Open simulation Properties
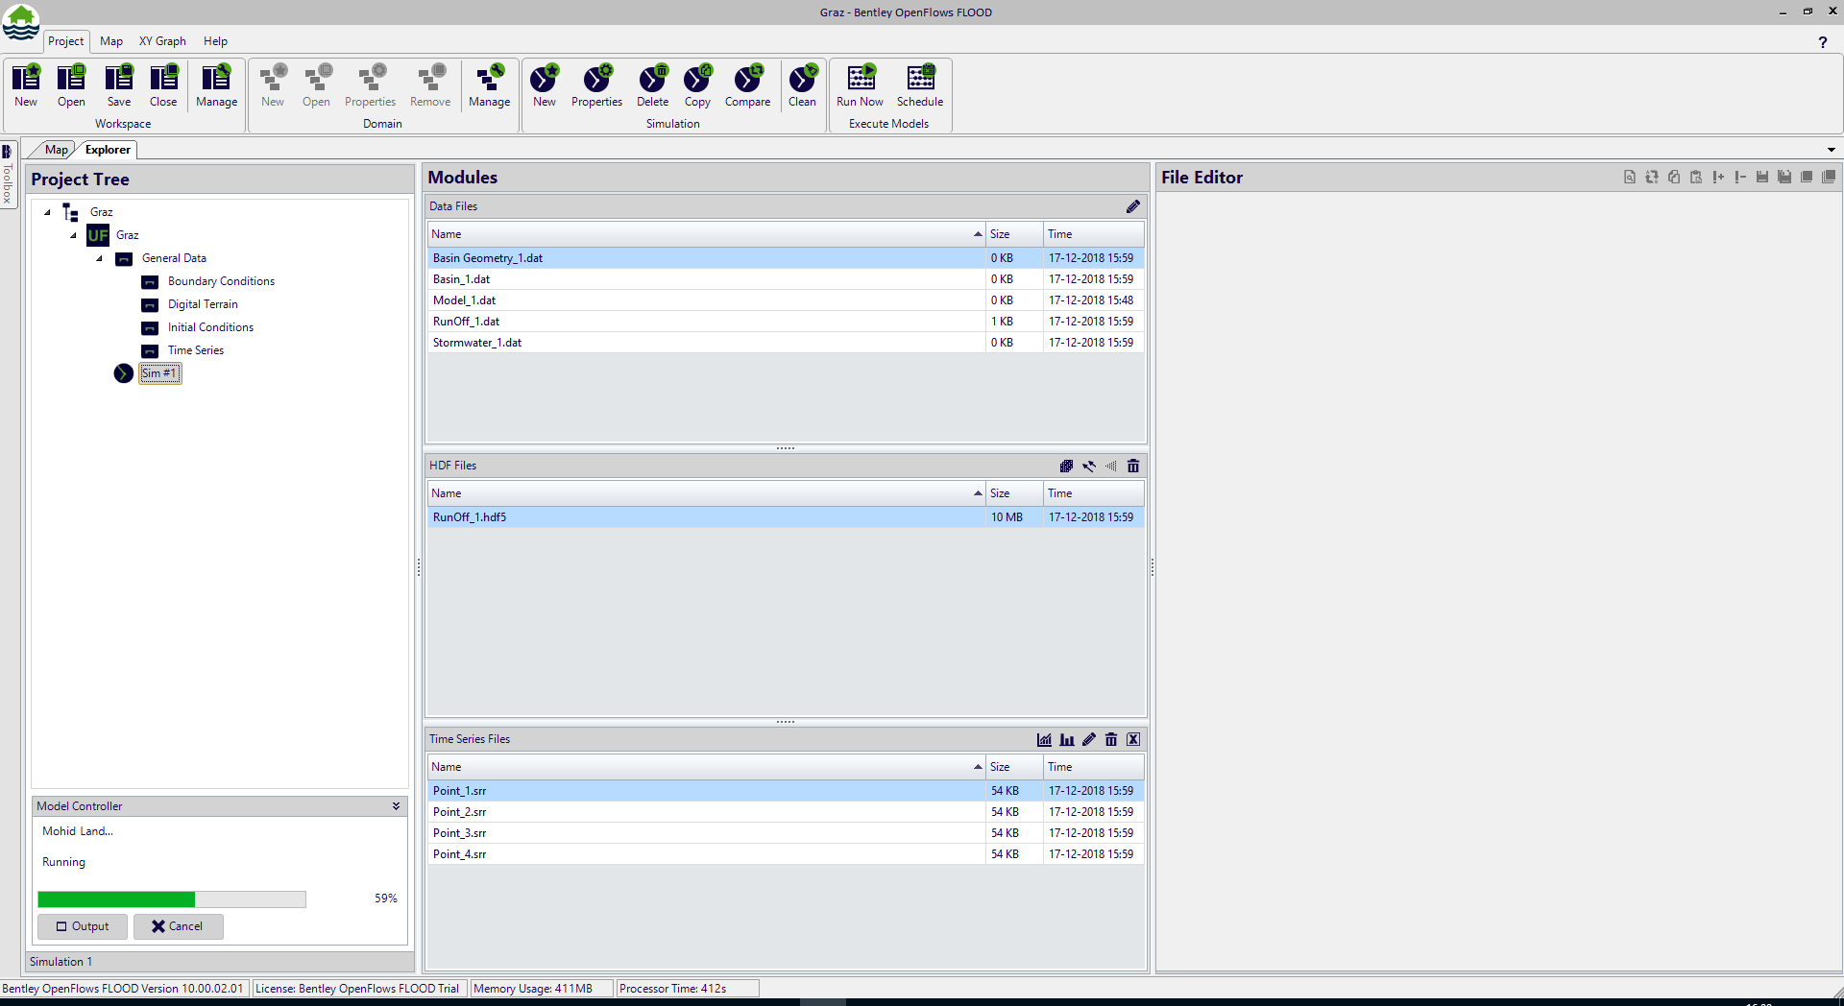This screenshot has height=1006, width=1844. point(596,85)
